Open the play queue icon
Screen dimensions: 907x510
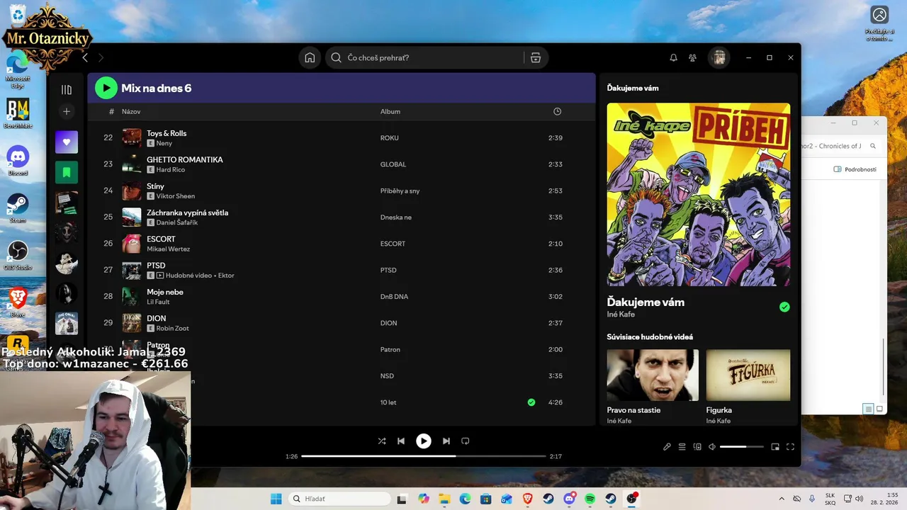682,447
